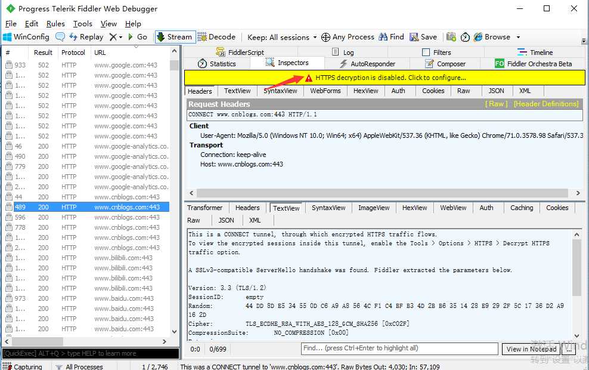This screenshot has width=589, height=370.
Task: Switch to the FiddlerScript tab
Action: pyautogui.click(x=240, y=53)
